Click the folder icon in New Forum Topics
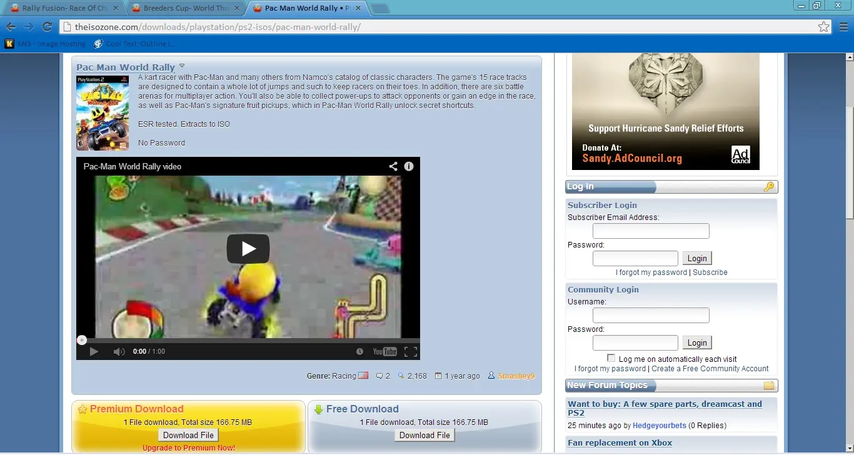The width and height of the screenshot is (854, 455). tap(769, 386)
